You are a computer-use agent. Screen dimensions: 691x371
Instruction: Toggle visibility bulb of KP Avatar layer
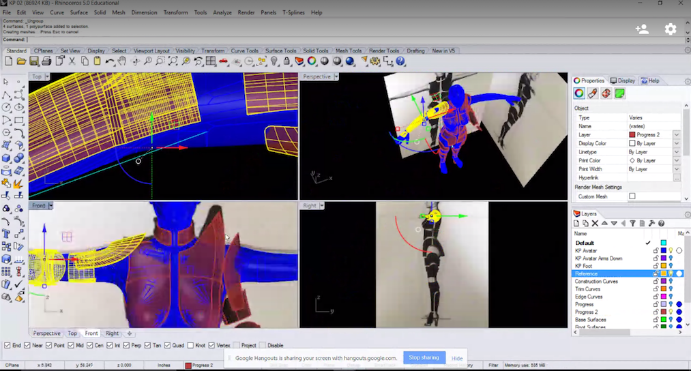click(x=671, y=251)
